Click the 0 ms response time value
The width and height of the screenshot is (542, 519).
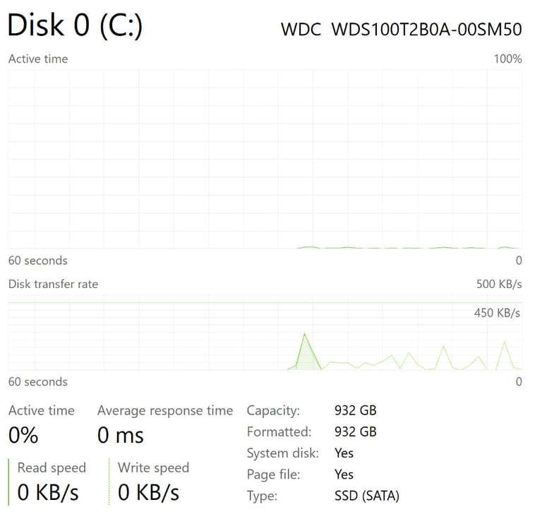click(x=120, y=435)
